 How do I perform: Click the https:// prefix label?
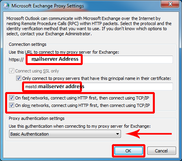coord(16,60)
